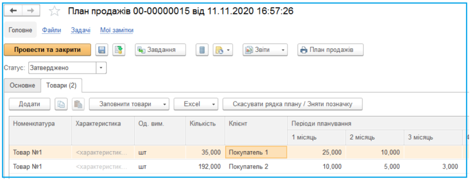Print using the План продажів button
This screenshot has width=470, height=182.
(330, 50)
